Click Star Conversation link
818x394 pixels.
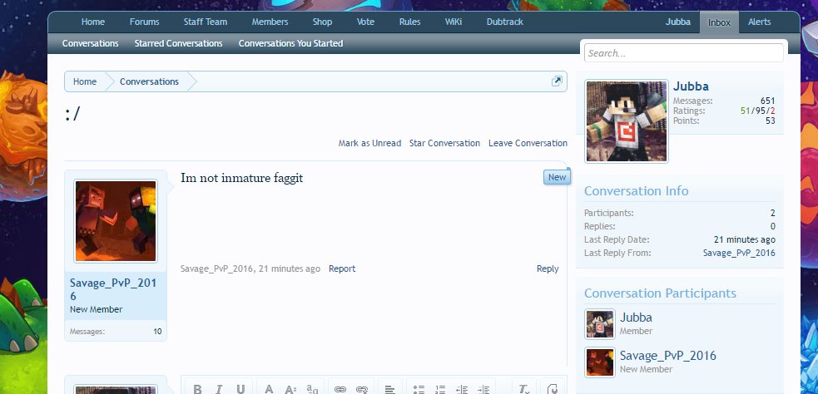[x=444, y=143]
